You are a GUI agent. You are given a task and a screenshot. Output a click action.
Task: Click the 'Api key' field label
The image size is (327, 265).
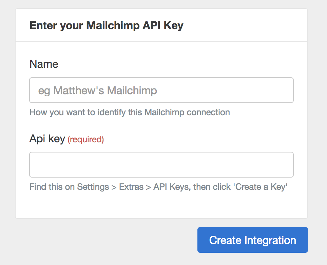pyautogui.click(x=47, y=139)
